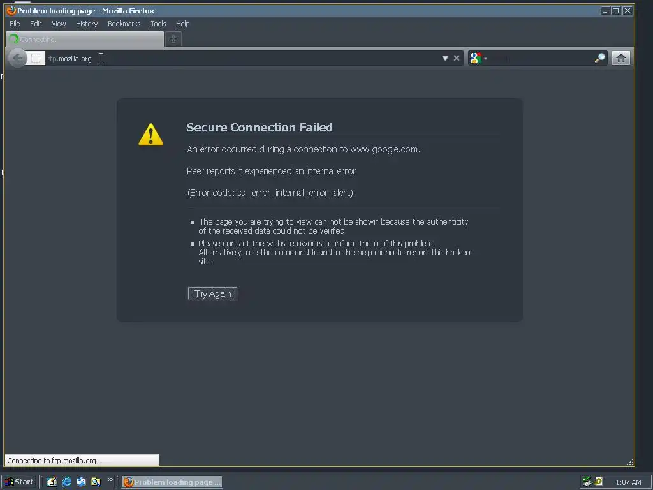This screenshot has height=490, width=653.
Task: Click the network connection tray icon
Action: coord(587,482)
